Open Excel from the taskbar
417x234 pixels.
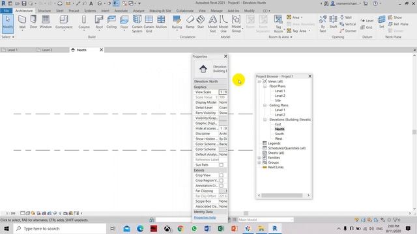(221, 229)
